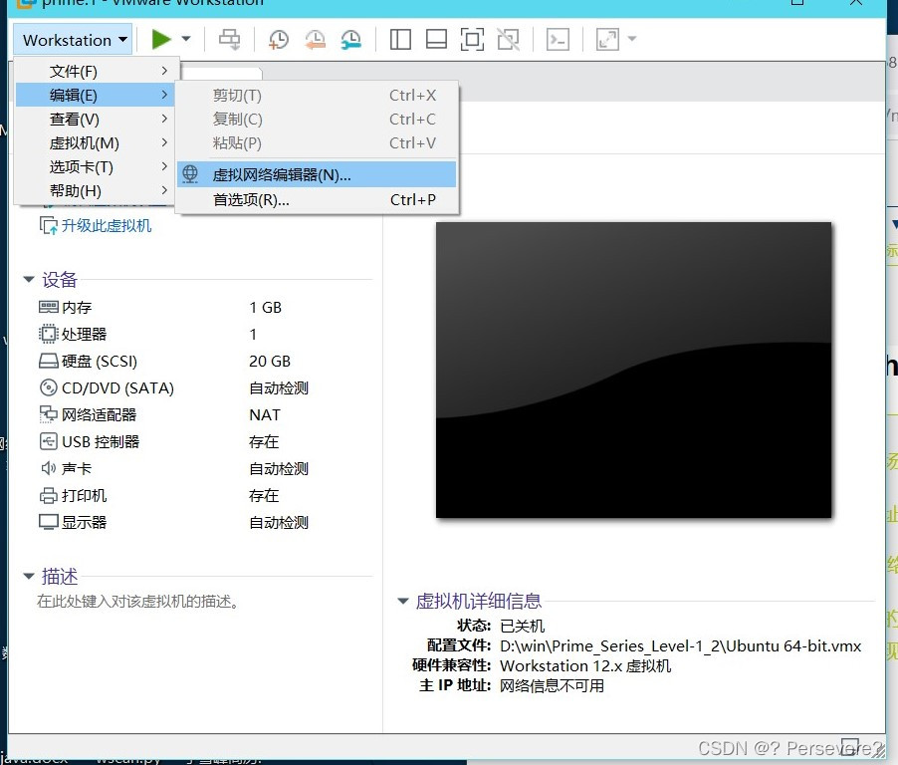Click the USB 控制器 icon
Screen dimensions: 898x765
[x=48, y=441]
